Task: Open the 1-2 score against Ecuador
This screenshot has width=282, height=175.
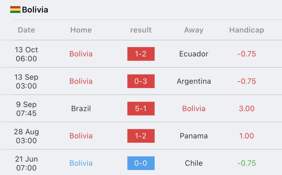Action: click(141, 54)
